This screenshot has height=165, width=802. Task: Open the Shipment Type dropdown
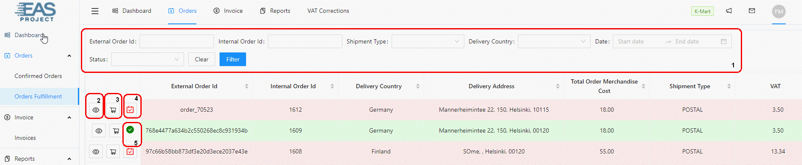(428, 41)
